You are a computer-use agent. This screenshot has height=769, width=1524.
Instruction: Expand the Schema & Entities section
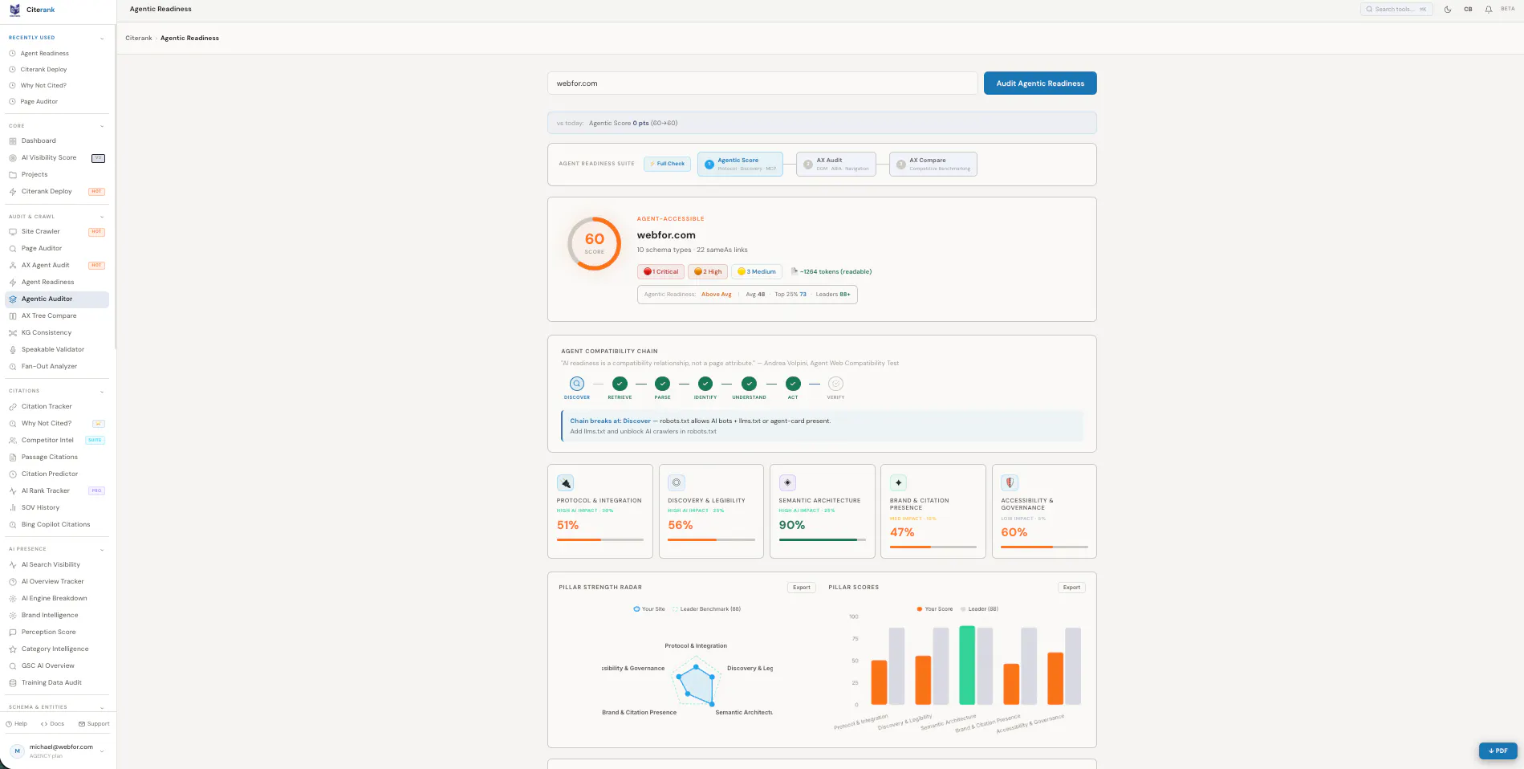click(x=102, y=708)
